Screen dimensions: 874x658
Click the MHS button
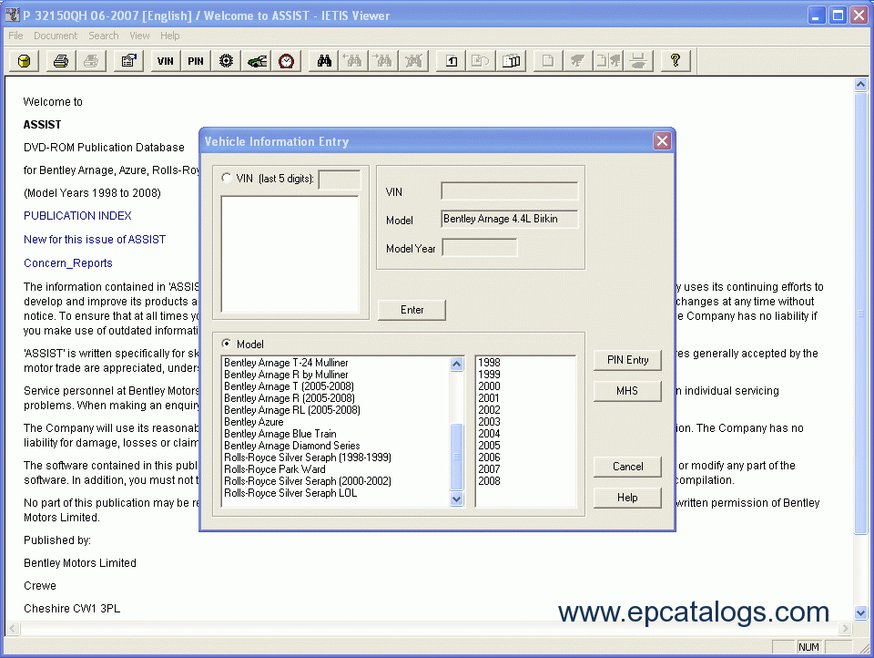tap(627, 391)
